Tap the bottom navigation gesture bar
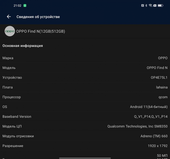Image resolution: width=170 pixels, height=159 pixels. (x=85, y=158)
